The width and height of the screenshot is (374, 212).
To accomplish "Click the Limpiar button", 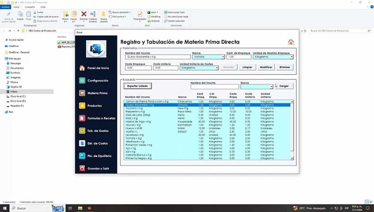I will click(247, 67).
